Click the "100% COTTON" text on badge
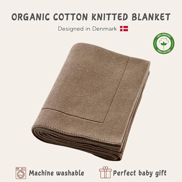The image size is (182, 182). pyautogui.click(x=164, y=51)
